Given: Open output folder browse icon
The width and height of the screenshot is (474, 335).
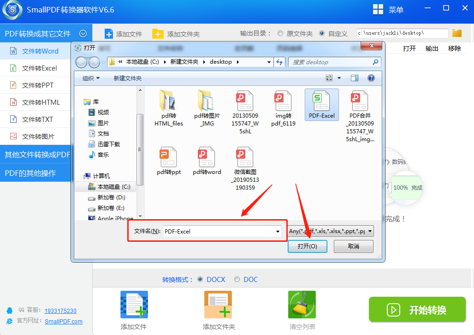Looking at the screenshot, I should (457, 33).
